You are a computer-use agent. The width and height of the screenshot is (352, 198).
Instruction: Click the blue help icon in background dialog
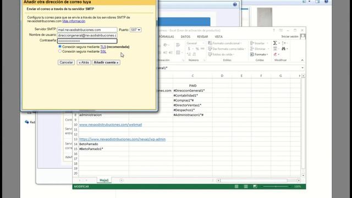click(x=235, y=4)
